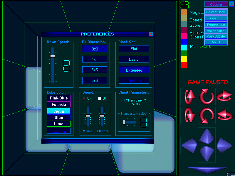This screenshot has height=176, width=235.
Task: Open Controls from the Options menu
Action: (216, 18)
